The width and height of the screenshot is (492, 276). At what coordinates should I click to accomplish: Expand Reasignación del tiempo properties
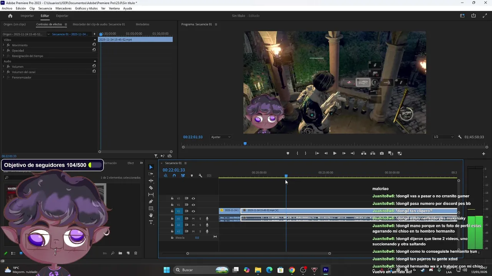[3, 56]
